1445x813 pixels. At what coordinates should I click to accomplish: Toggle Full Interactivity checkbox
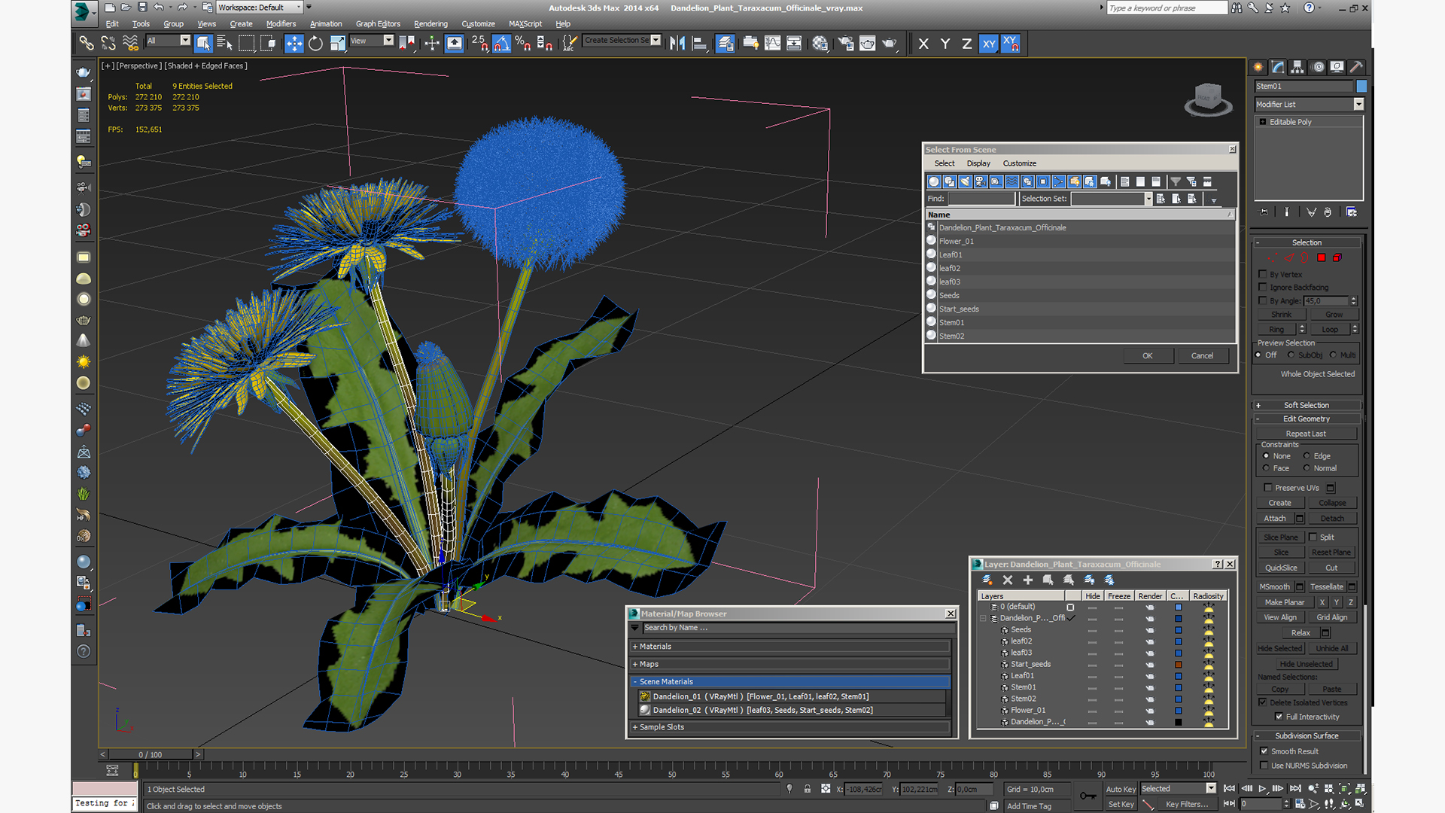(1279, 717)
